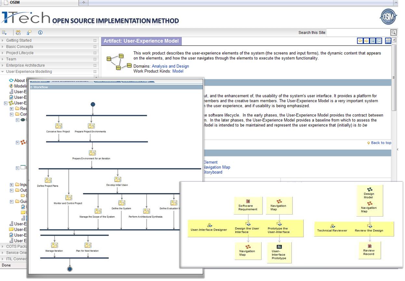405x281 pixels.
Task: Go back with the left arrow icon
Action: pos(360,41)
